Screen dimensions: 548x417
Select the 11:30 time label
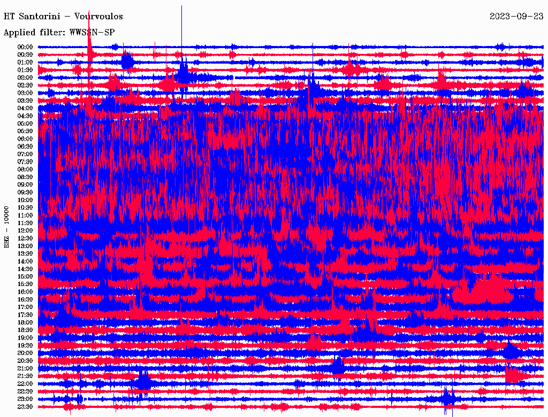pos(25,223)
